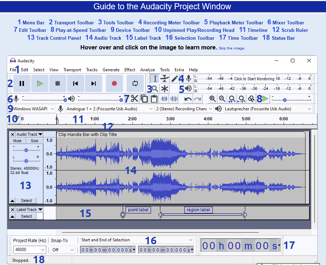Click the Mixer Toolbar microphone icon
The image size is (326, 265).
pyautogui.click(x=16, y=99)
